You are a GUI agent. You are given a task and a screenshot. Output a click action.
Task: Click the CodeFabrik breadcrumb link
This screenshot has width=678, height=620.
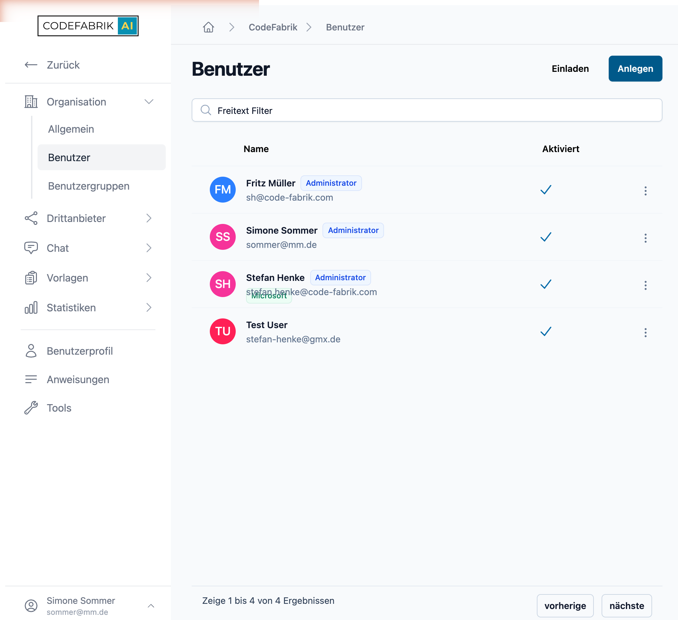(273, 27)
